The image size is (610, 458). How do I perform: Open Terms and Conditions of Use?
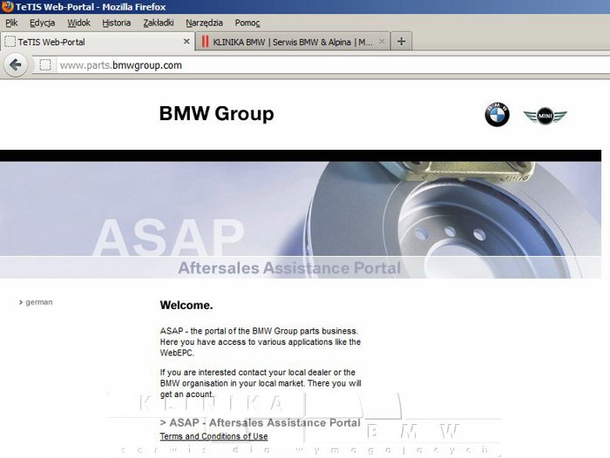[x=213, y=436]
